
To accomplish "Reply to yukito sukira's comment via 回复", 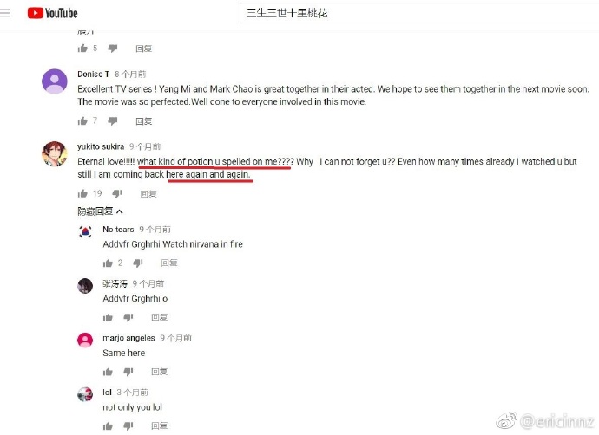I will pos(148,194).
